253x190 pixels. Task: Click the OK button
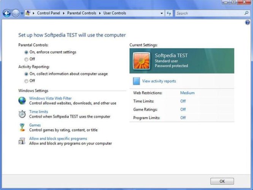222,181
